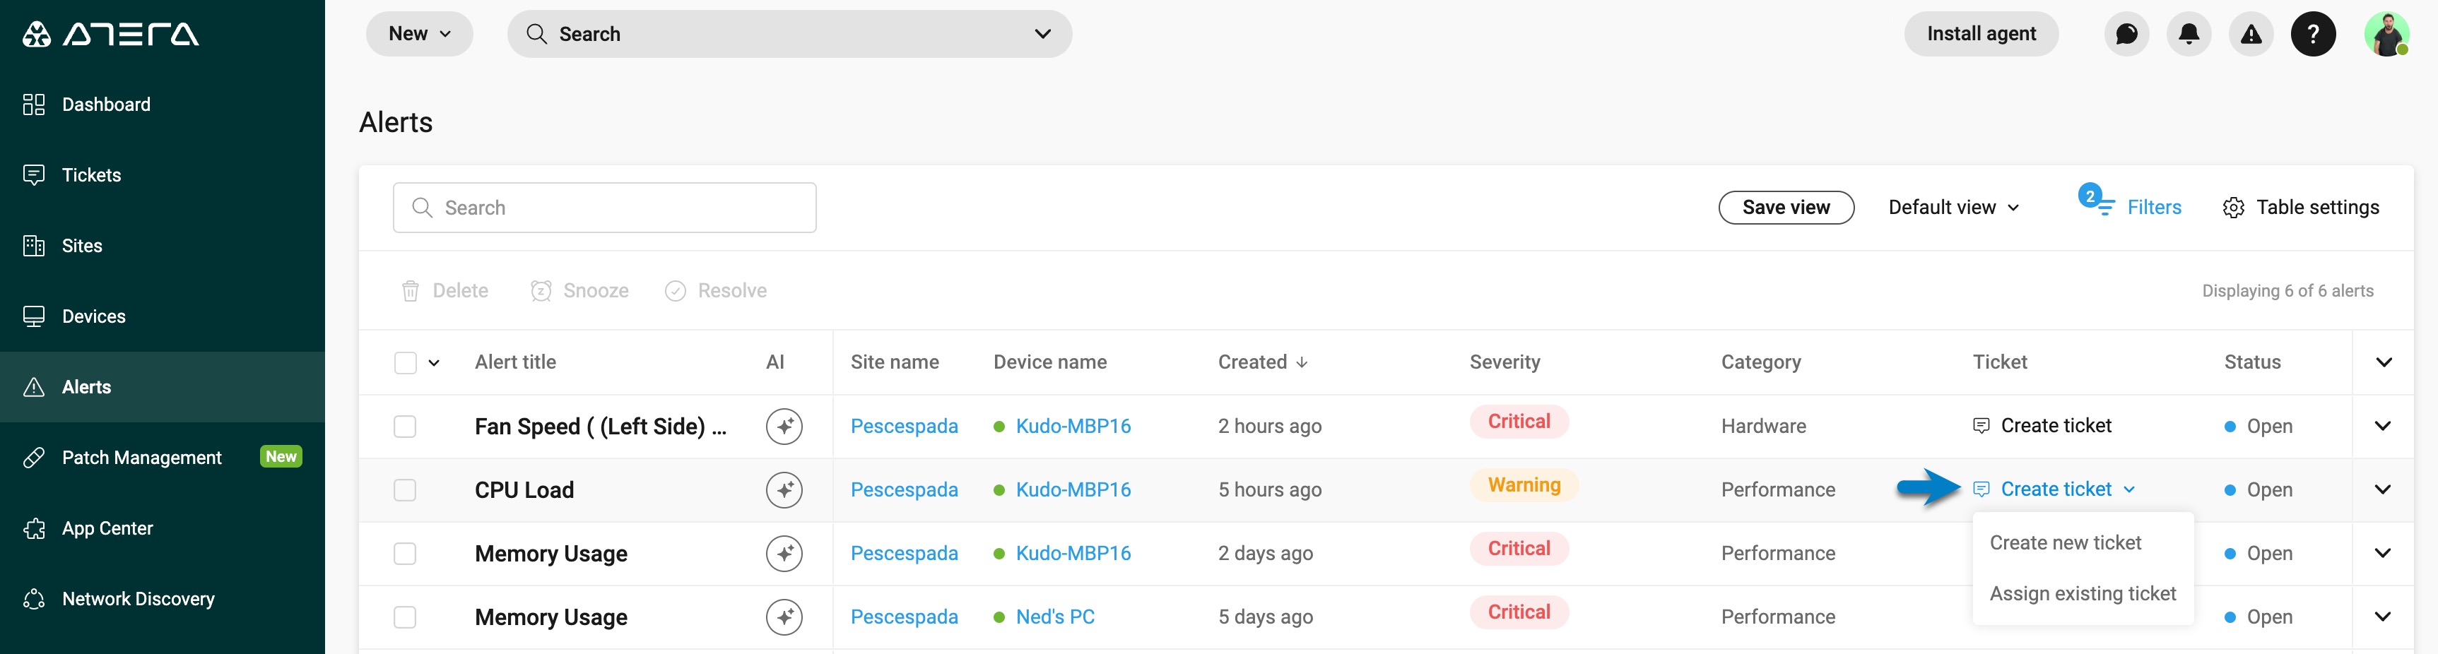Click the sort arrow next to Created
2438x654 pixels.
pos(1302,362)
